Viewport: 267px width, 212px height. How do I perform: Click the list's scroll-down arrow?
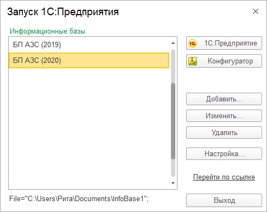173,183
